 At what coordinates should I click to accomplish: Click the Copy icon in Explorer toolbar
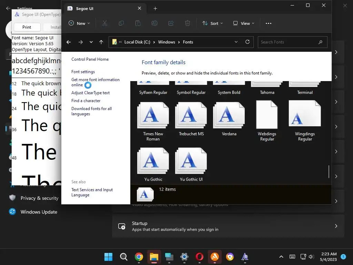pos(121,23)
